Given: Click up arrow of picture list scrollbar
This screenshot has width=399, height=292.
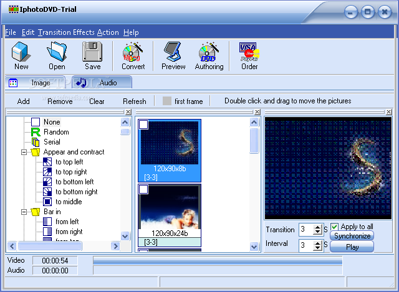Looking at the screenshot, I should tap(254, 122).
